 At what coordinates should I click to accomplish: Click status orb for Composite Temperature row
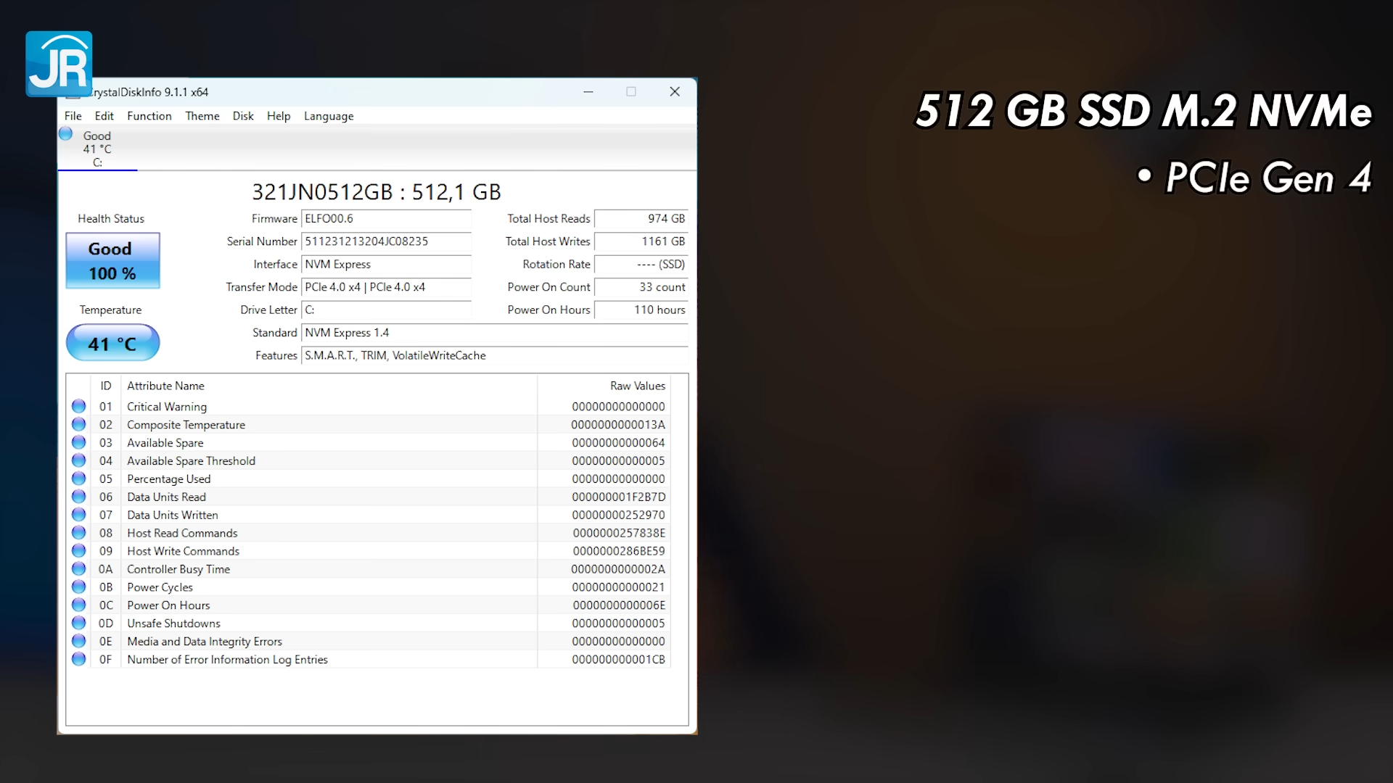click(78, 424)
